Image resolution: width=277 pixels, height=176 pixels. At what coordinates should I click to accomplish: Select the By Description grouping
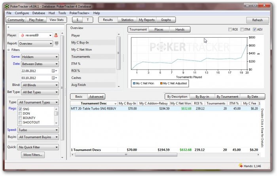pos(177,97)
